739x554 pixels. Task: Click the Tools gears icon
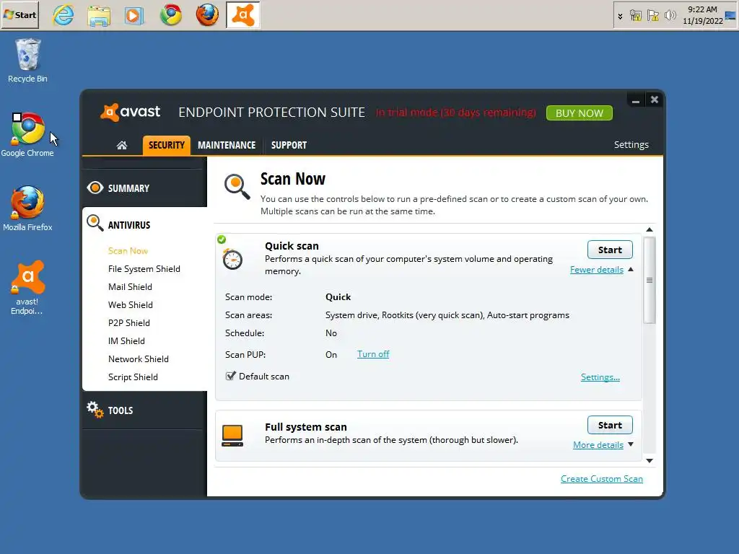(95, 410)
